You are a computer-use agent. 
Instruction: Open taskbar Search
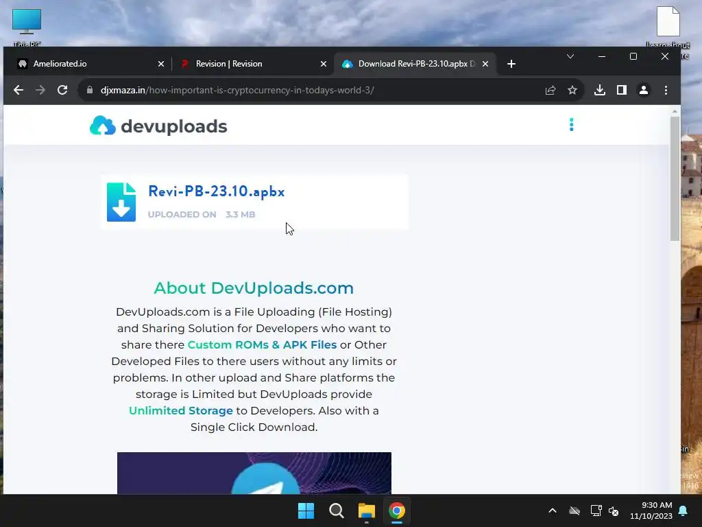pyautogui.click(x=336, y=511)
